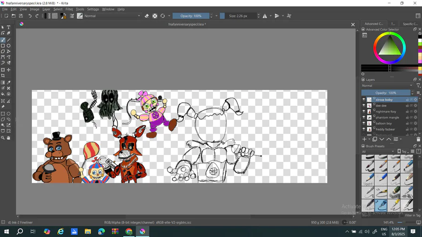Select the Rectangle shape tool
The width and height of the screenshot is (422, 237).
pyautogui.click(x=3, y=46)
